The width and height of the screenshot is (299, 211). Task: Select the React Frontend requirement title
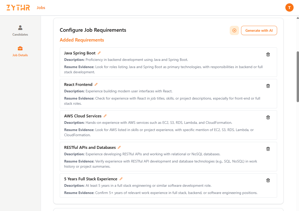(x=78, y=84)
